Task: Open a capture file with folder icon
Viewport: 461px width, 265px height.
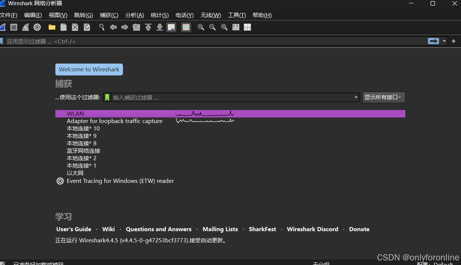Action: point(52,27)
